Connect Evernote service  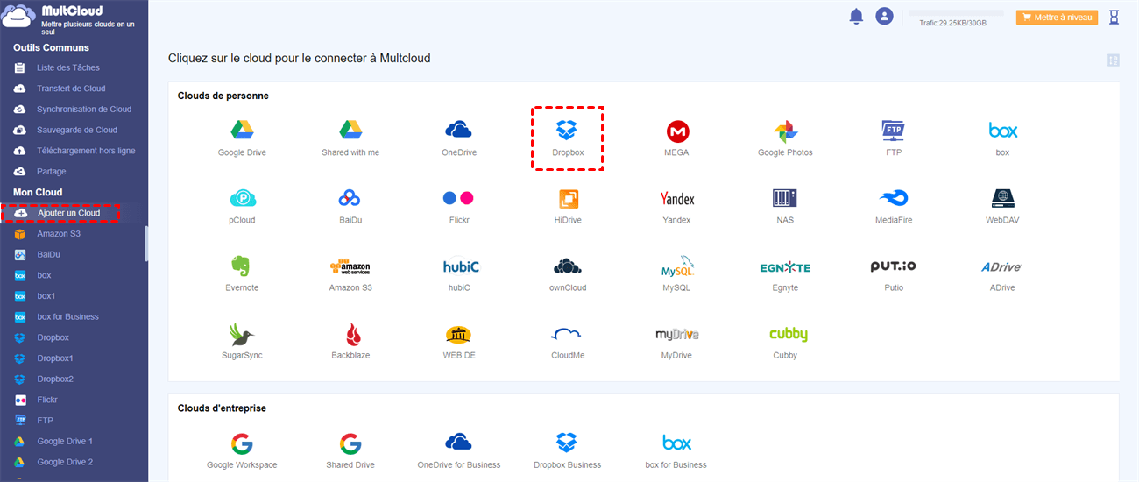pyautogui.click(x=242, y=273)
